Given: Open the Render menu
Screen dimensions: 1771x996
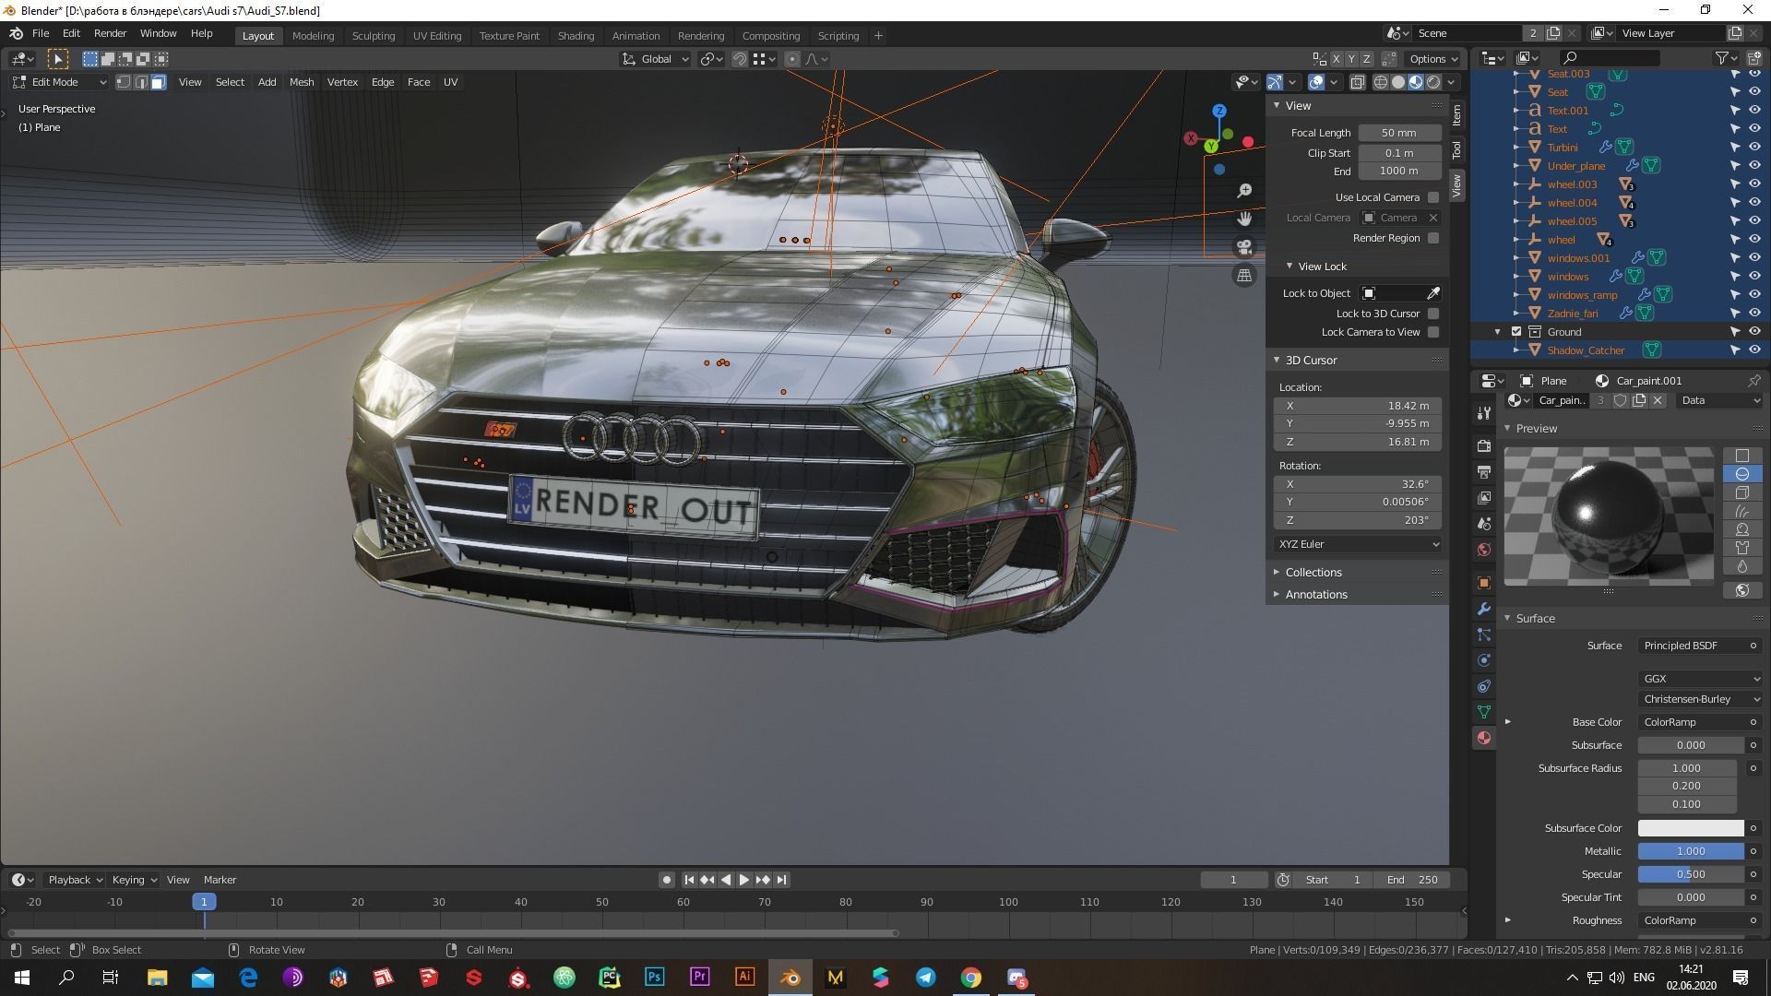Looking at the screenshot, I should [110, 33].
